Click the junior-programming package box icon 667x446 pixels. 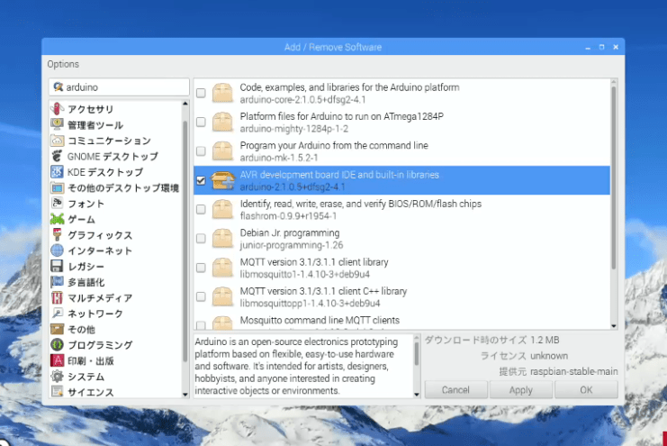point(222,239)
